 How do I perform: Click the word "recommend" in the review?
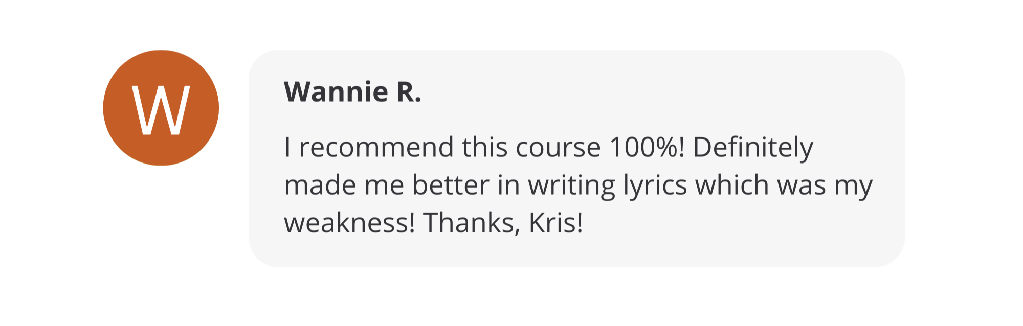[x=376, y=148]
